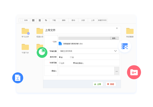Click the blue document download icon

point(18,77)
